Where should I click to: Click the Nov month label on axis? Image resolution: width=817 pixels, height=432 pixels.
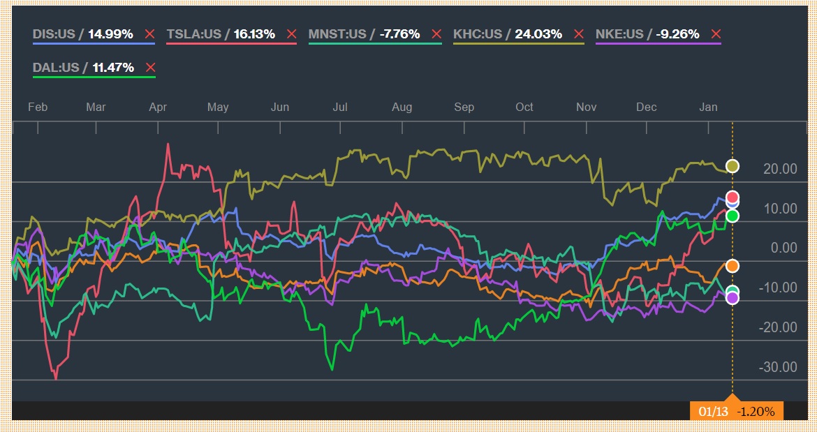tap(586, 107)
